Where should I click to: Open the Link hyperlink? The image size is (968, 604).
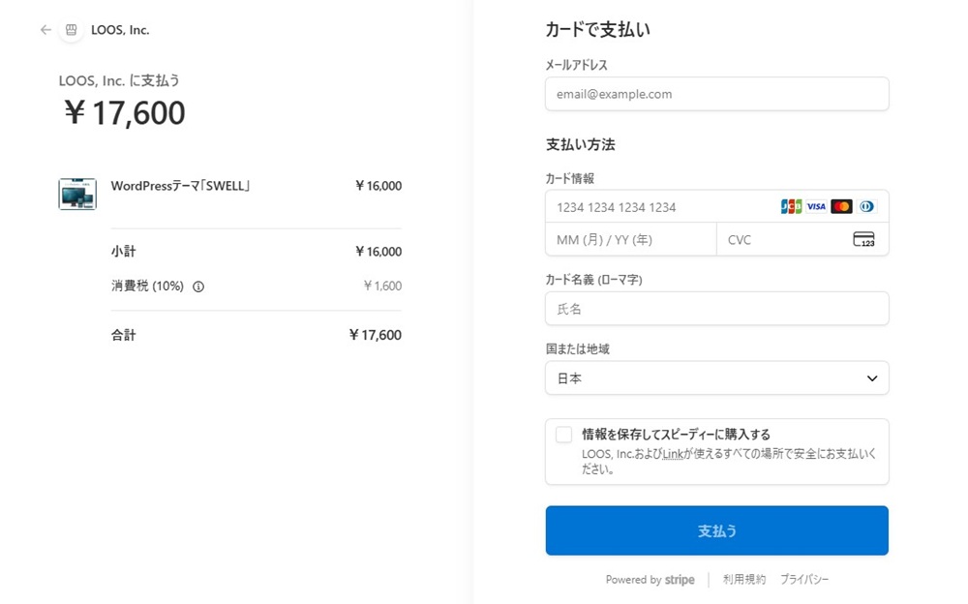(x=673, y=453)
